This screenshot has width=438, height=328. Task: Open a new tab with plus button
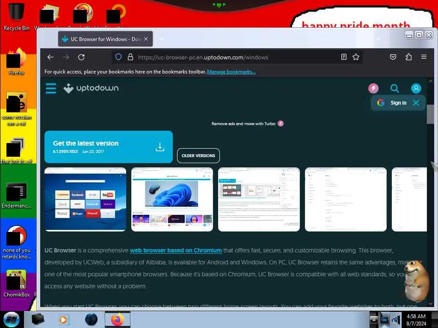pyautogui.click(x=161, y=39)
